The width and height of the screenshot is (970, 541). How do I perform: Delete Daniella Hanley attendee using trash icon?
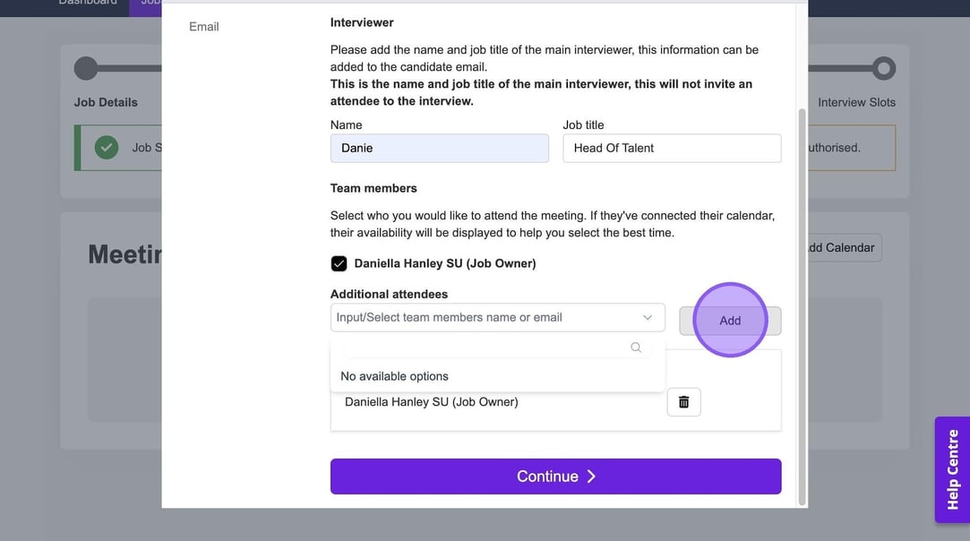coord(683,402)
